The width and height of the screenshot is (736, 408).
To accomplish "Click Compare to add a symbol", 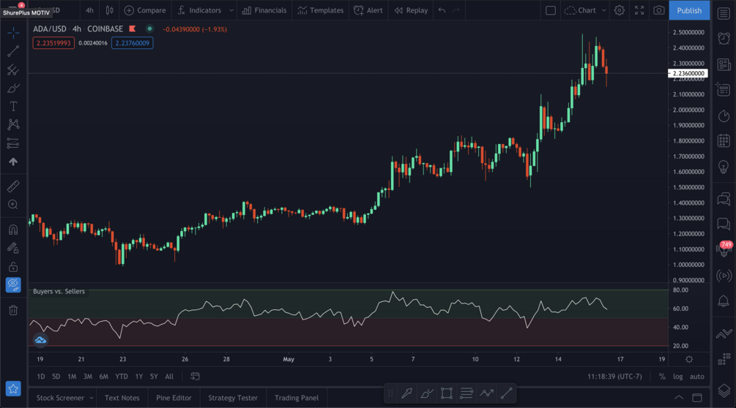I will point(145,10).
